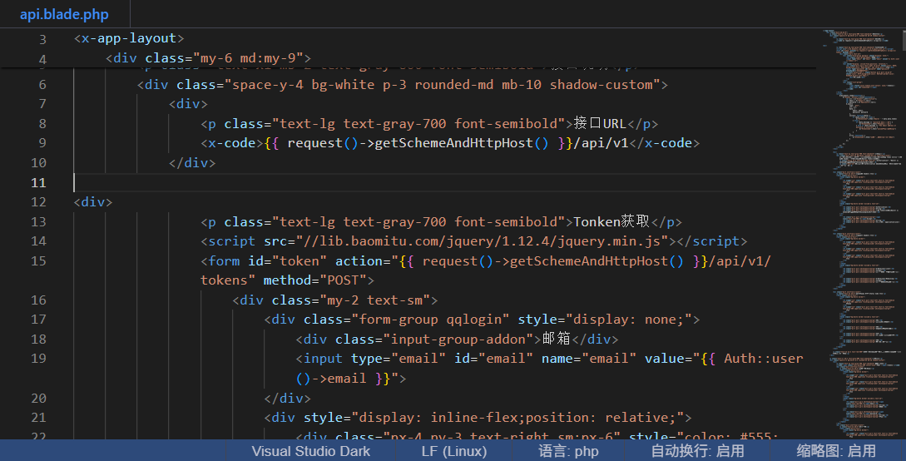Image resolution: width=906 pixels, height=461 pixels.
Task: Click the "display: none;" style value
Action: 631,320
